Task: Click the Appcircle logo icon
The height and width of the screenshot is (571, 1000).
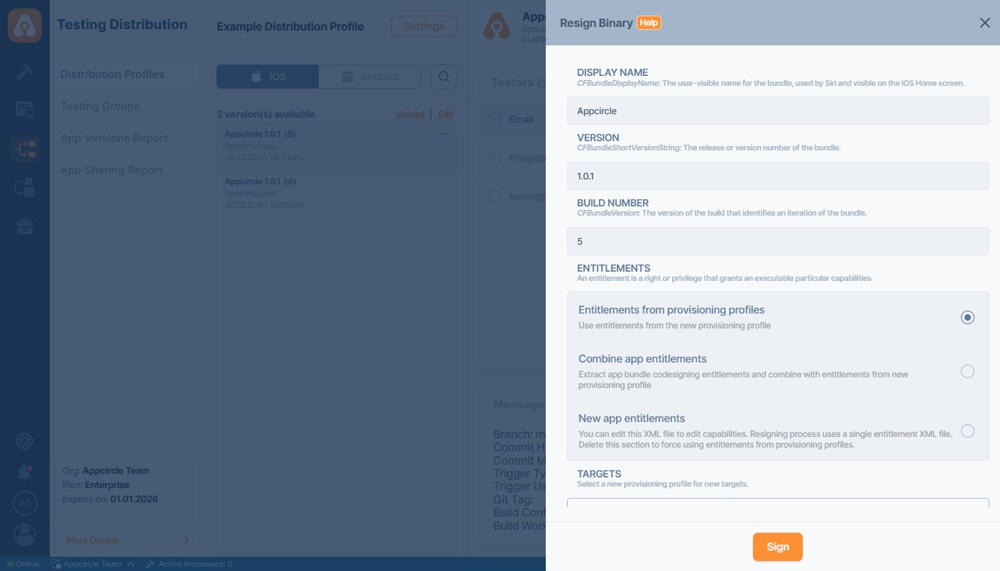Action: tap(25, 26)
